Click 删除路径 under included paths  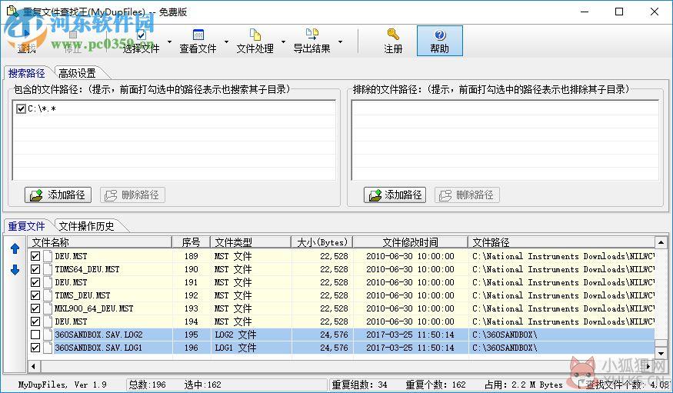coord(132,195)
